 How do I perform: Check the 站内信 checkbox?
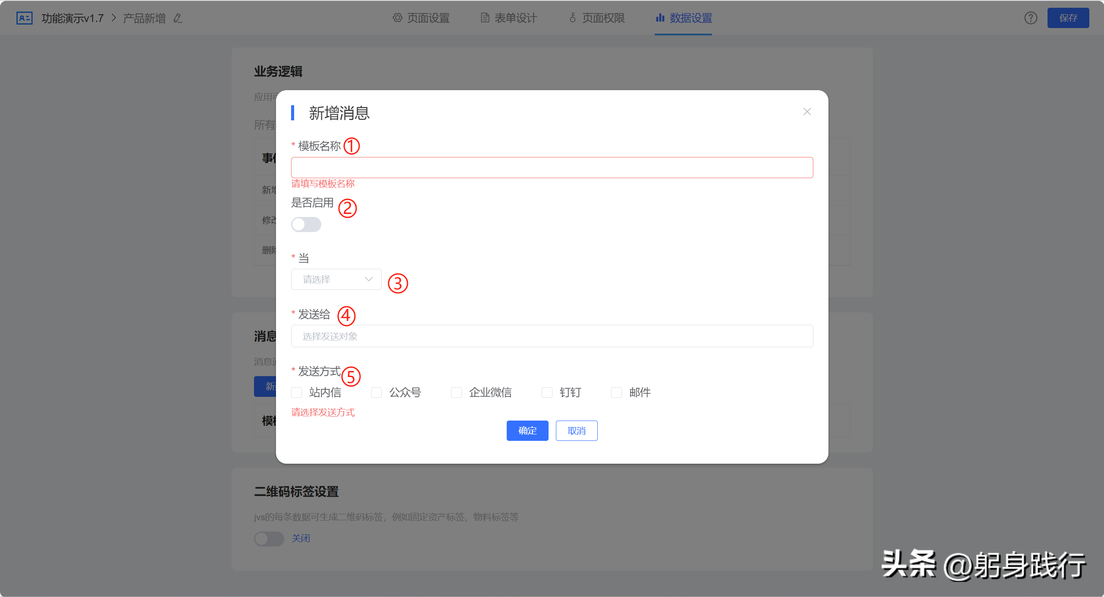point(297,393)
